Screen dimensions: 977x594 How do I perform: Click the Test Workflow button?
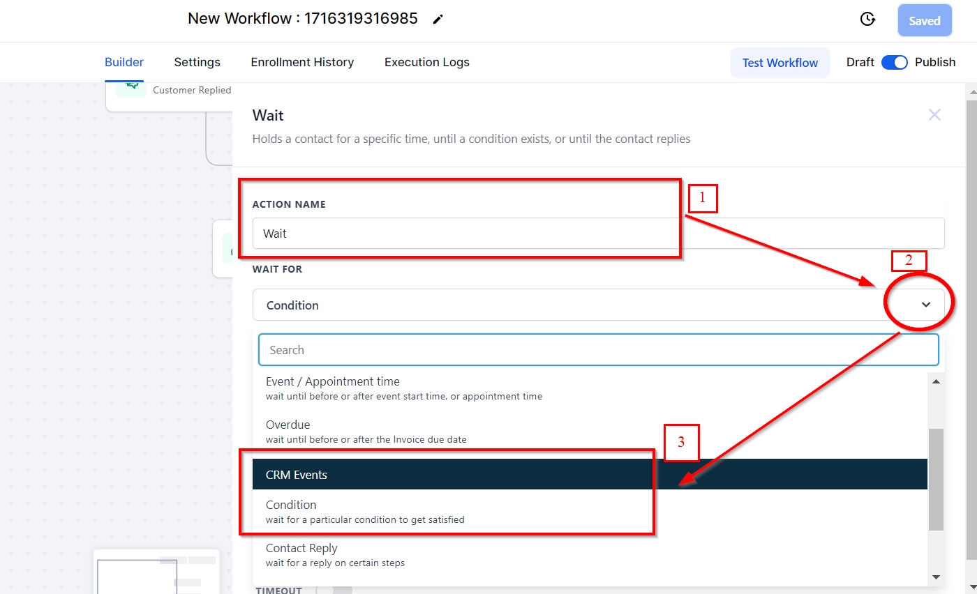pyautogui.click(x=780, y=63)
